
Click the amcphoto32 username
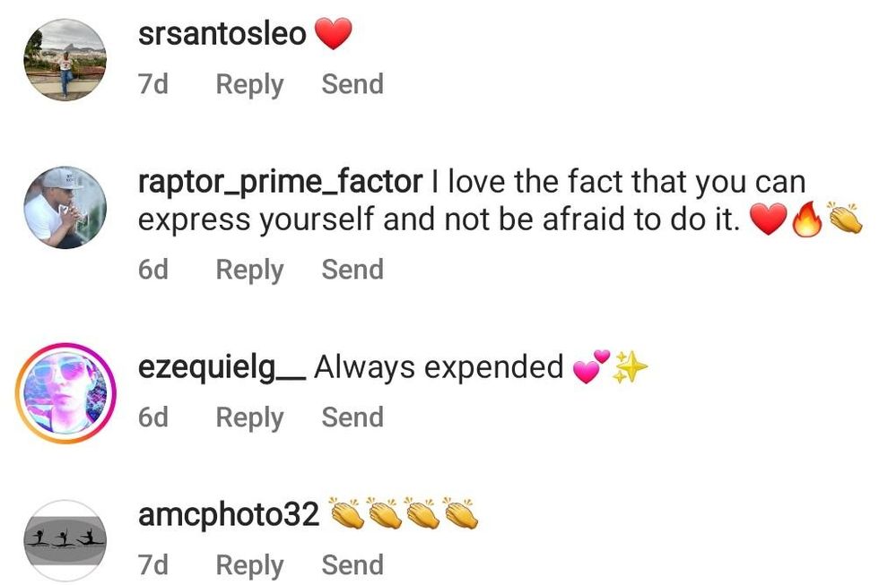(230, 515)
